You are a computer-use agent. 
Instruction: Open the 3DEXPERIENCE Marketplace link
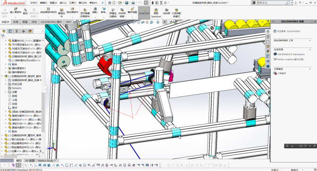(291, 54)
